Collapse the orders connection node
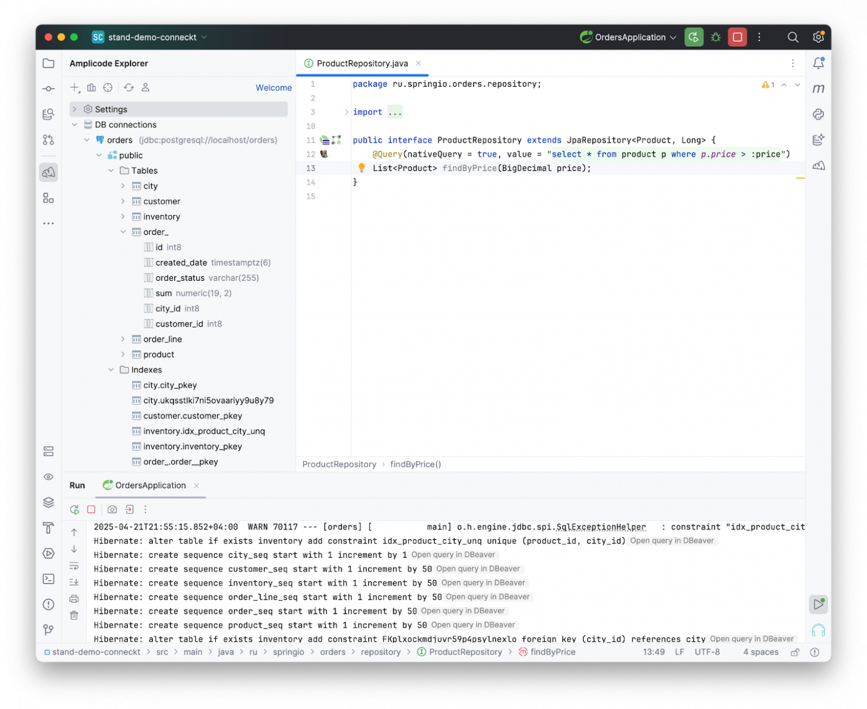This screenshot has height=709, width=867. (87, 140)
